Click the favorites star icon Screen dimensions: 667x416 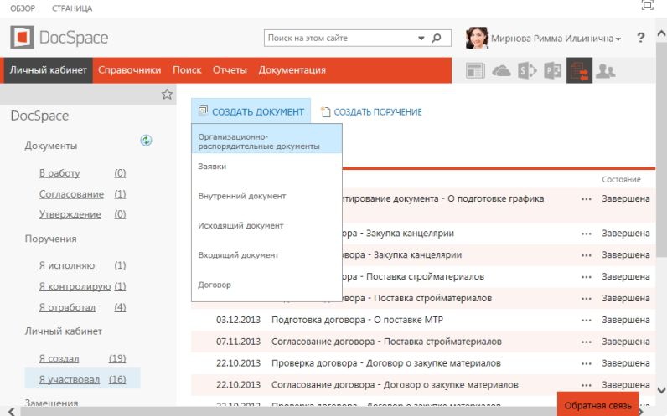[167, 95]
